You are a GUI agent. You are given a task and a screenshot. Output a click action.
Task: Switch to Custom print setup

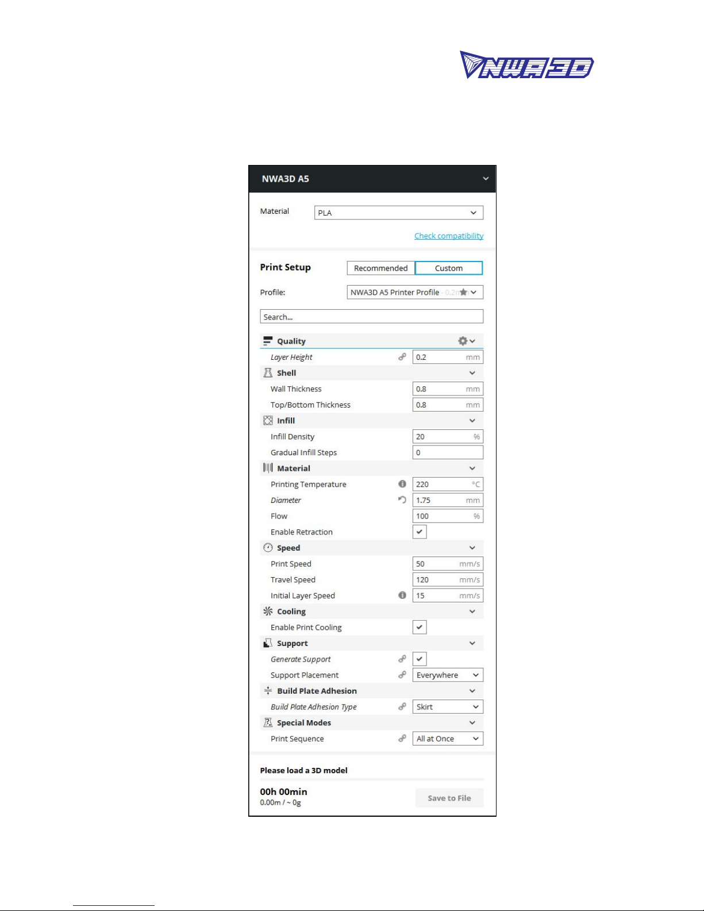click(x=449, y=268)
